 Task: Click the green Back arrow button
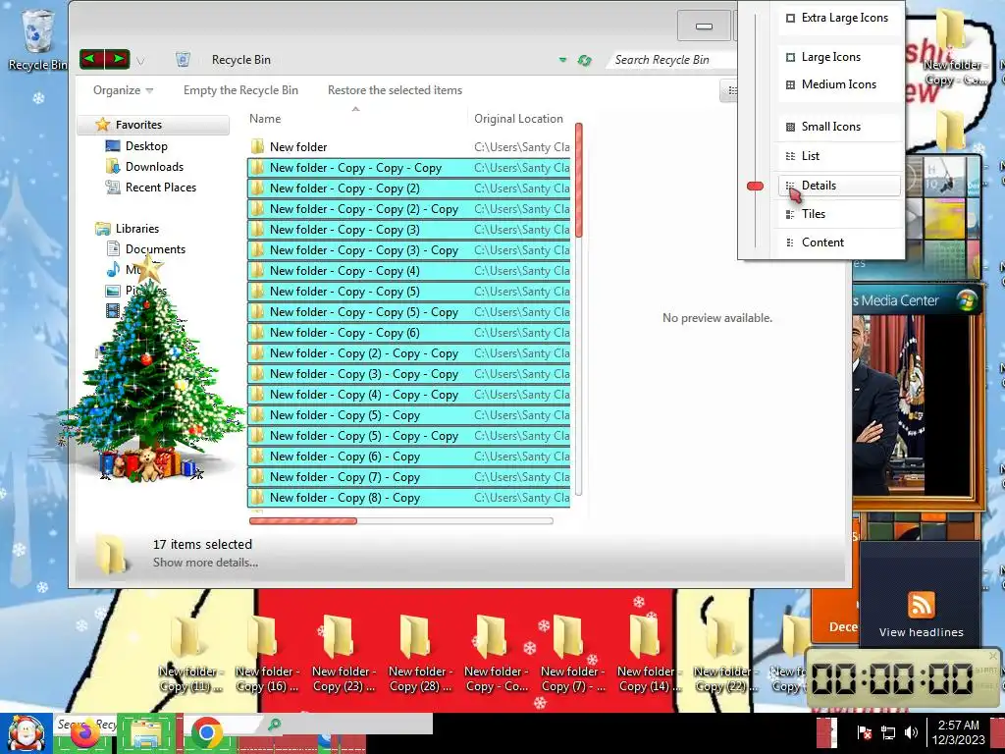[x=91, y=60]
